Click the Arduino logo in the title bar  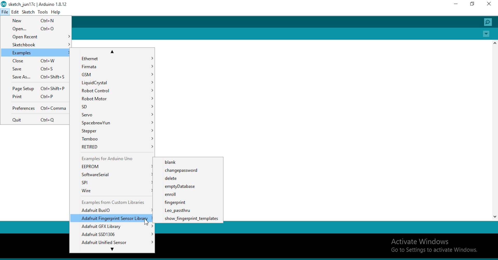pos(4,4)
